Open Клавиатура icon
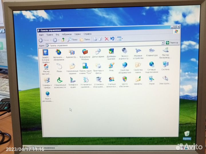 [152, 52]
